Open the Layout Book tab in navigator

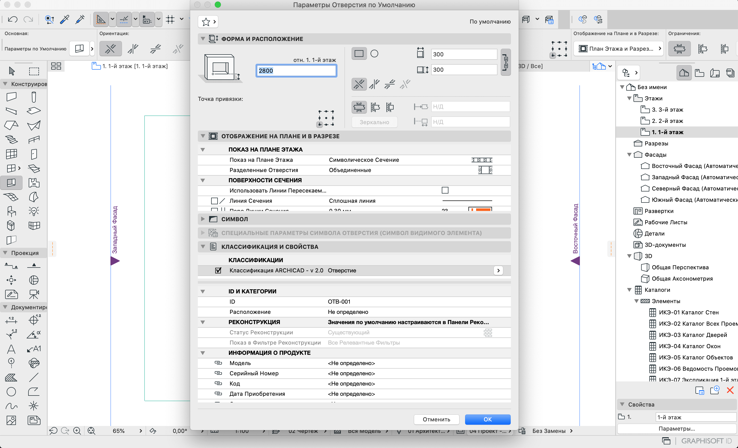click(715, 73)
